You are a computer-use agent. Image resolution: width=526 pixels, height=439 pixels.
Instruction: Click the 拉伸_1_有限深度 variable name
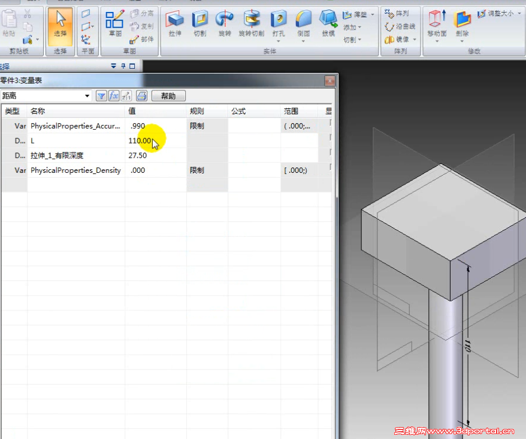click(x=57, y=156)
